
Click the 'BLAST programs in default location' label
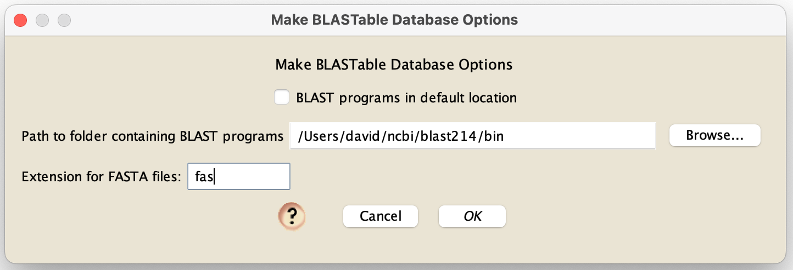click(x=406, y=98)
